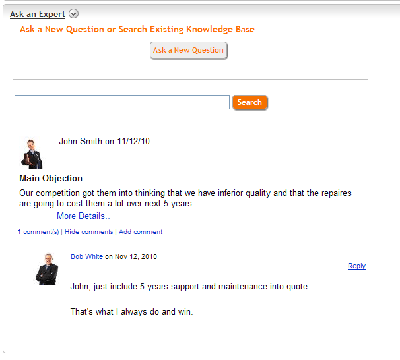Focus the knowledge base search field
This screenshot has width=400, height=360.
tap(122, 102)
